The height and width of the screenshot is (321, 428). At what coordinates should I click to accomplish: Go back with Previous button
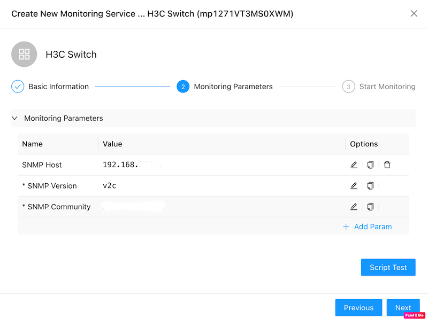click(x=358, y=308)
